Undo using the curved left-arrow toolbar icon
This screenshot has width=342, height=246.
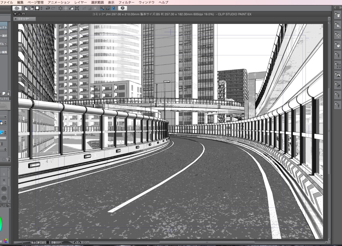48,7
